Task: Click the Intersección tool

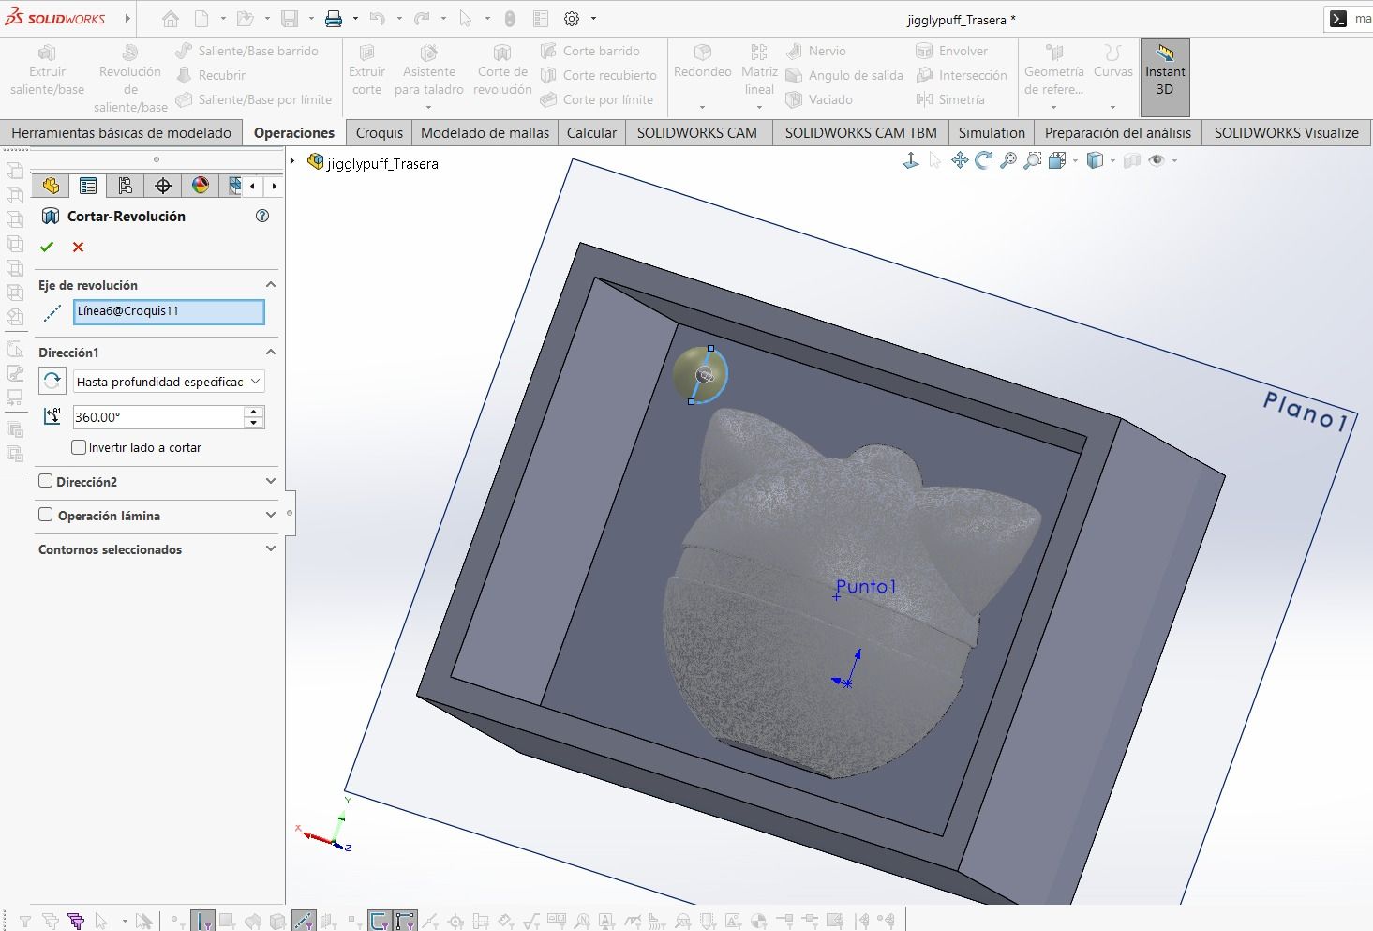Action: coord(962,75)
